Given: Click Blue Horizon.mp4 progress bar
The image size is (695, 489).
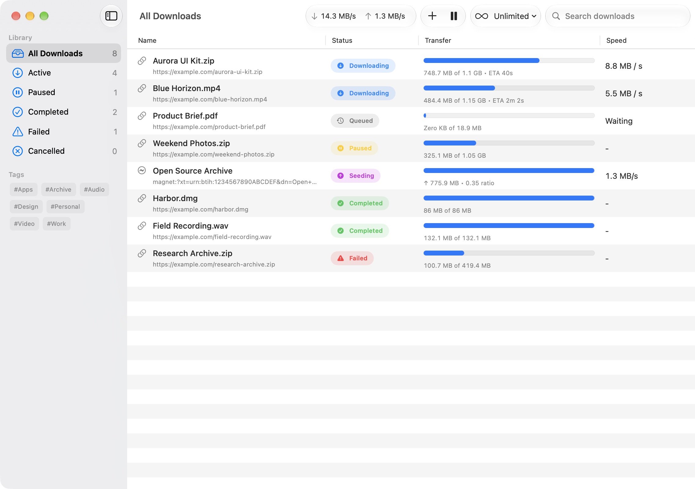Looking at the screenshot, I should click(x=509, y=88).
